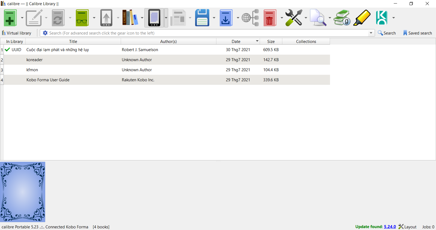Viewport: 436px width, 230px height.
Task: Click the size '104.4 KB'
Action: [271, 70]
